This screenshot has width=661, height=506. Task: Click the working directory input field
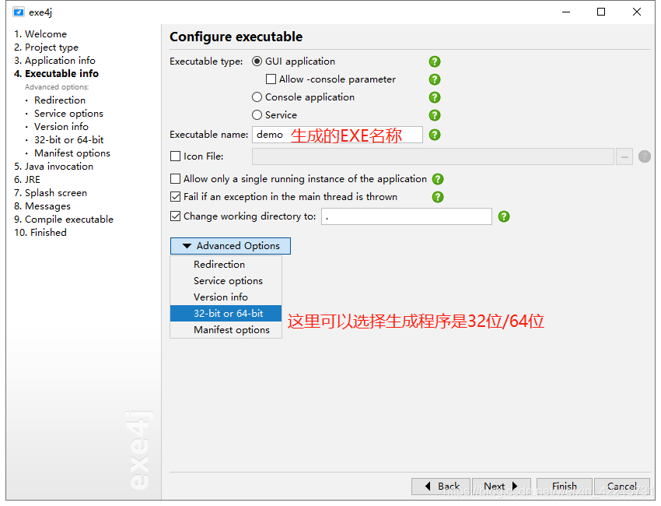407,216
